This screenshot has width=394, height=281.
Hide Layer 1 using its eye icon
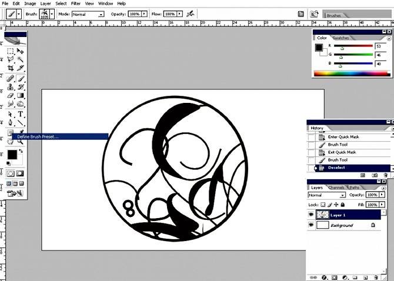click(x=311, y=215)
